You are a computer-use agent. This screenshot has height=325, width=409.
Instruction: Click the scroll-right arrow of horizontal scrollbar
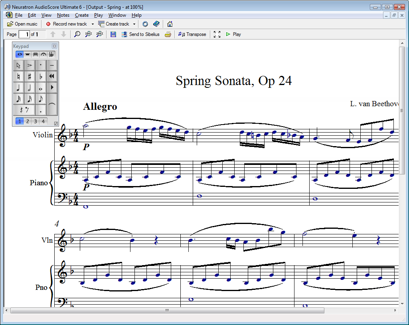point(395,310)
